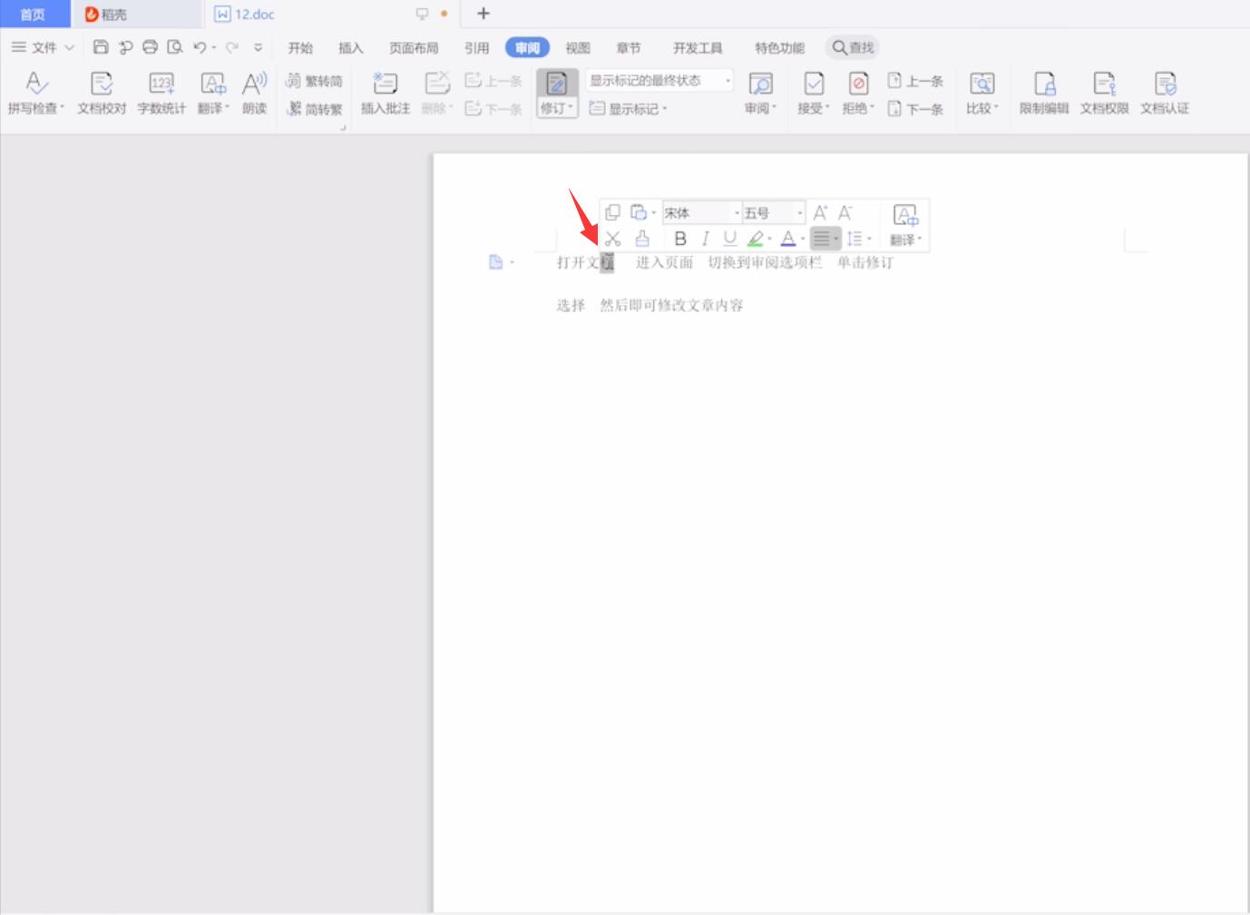1250x915 pixels.
Task: Switch to the 页面布局 tab
Action: point(414,48)
